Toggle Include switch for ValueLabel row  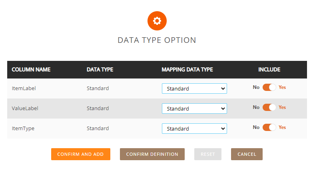(269, 107)
